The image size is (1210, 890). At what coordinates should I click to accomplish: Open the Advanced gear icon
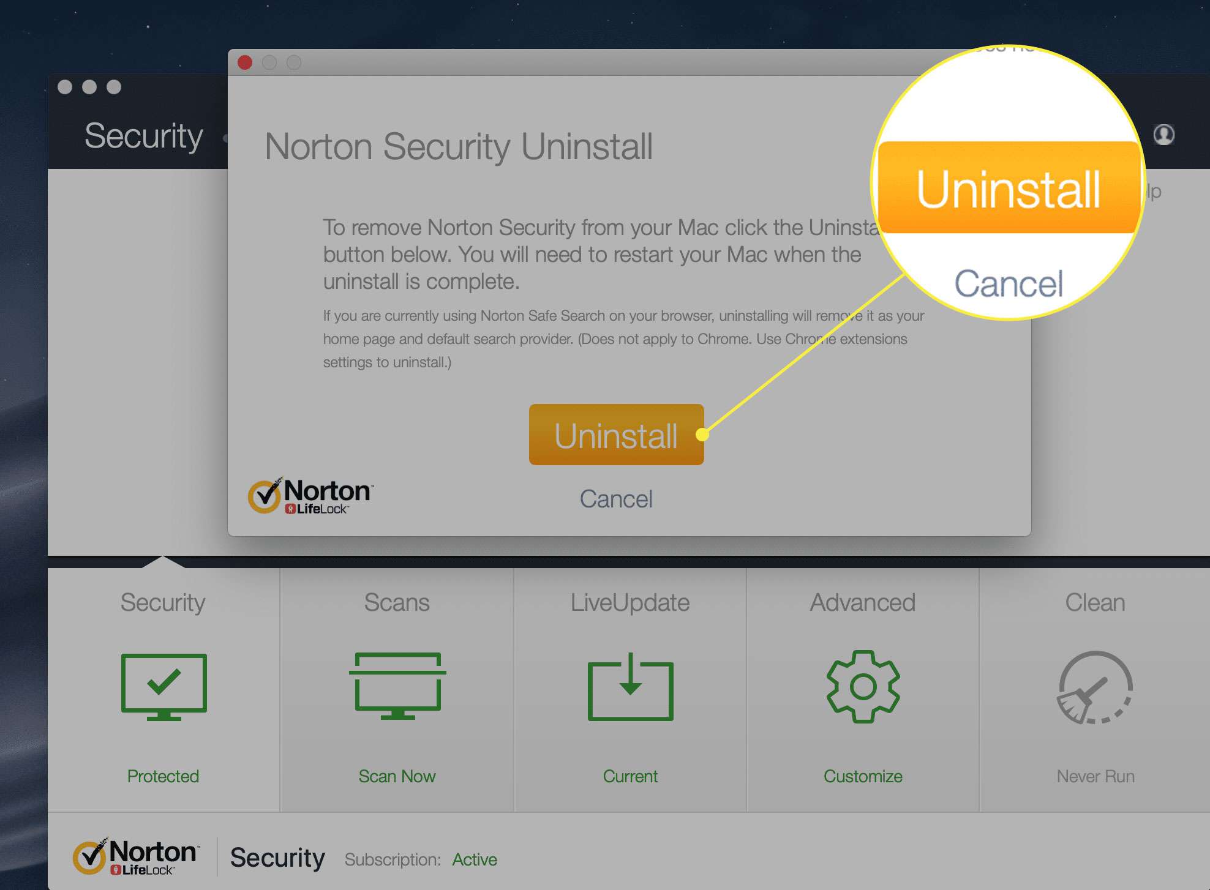(x=862, y=689)
